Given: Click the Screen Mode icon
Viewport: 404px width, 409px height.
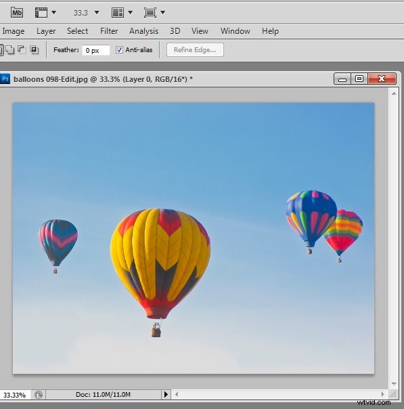Looking at the screenshot, I should (x=150, y=12).
